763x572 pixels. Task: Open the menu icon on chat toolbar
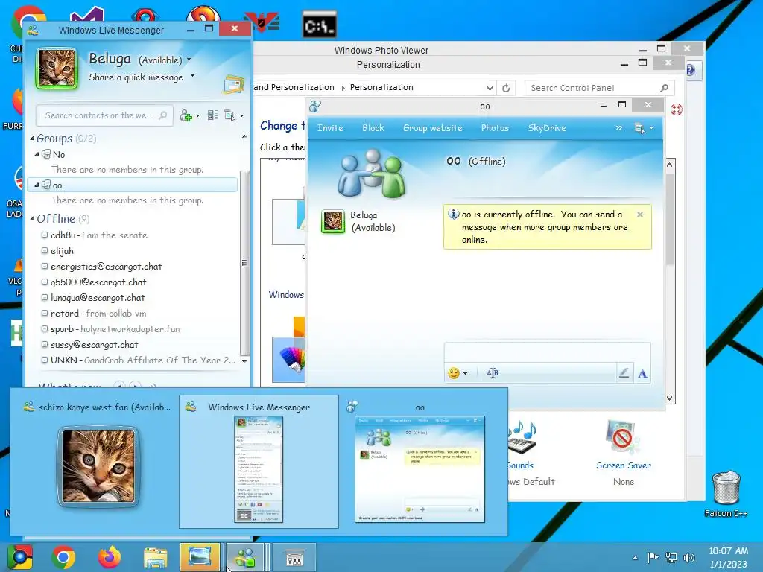pyautogui.click(x=639, y=128)
